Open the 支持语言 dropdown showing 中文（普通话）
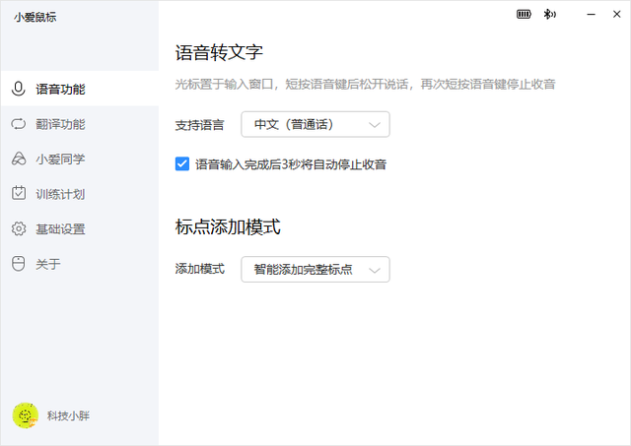Viewport: 631px width, 446px height. [315, 124]
